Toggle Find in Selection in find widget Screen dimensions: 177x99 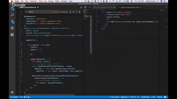(76, 12)
